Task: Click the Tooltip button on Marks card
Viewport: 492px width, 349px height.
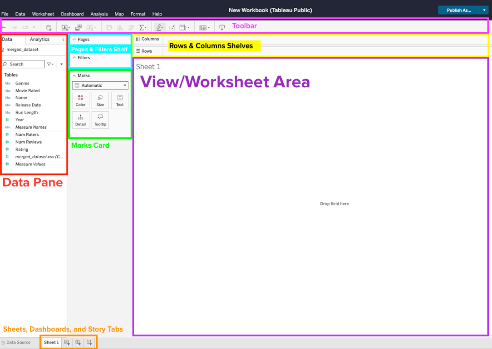Action: [x=100, y=120]
